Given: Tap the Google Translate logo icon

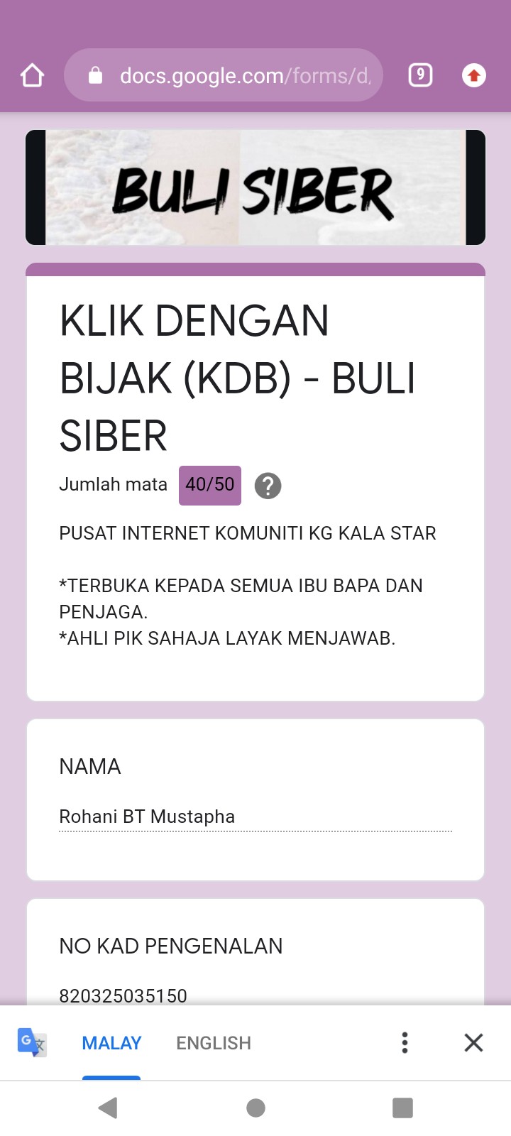Looking at the screenshot, I should tap(32, 1042).
